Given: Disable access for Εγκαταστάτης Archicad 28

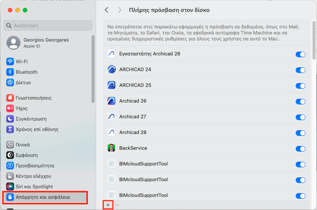Looking at the screenshot, I should click(301, 54).
